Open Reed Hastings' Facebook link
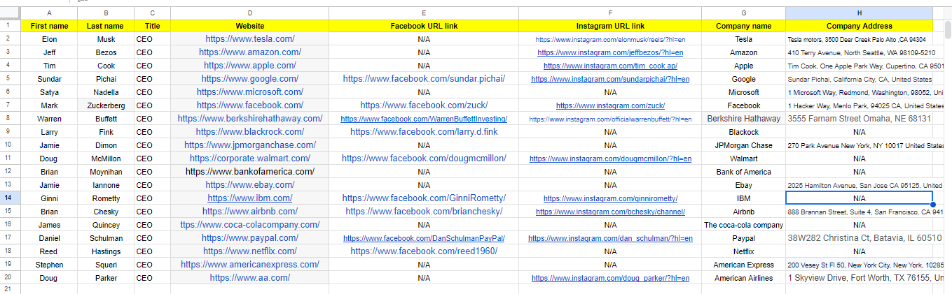Viewport: 952px width, 294px height. click(x=424, y=251)
